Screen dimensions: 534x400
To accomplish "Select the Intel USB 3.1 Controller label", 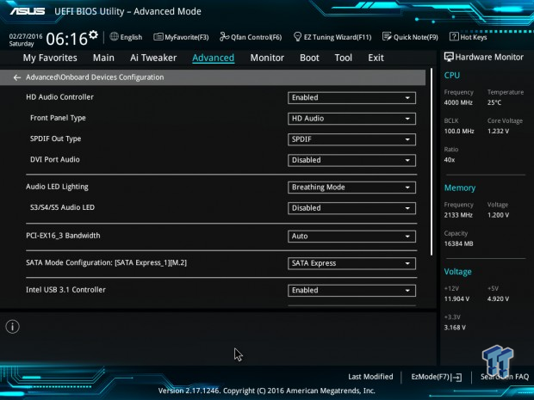I will pyautogui.click(x=65, y=290).
